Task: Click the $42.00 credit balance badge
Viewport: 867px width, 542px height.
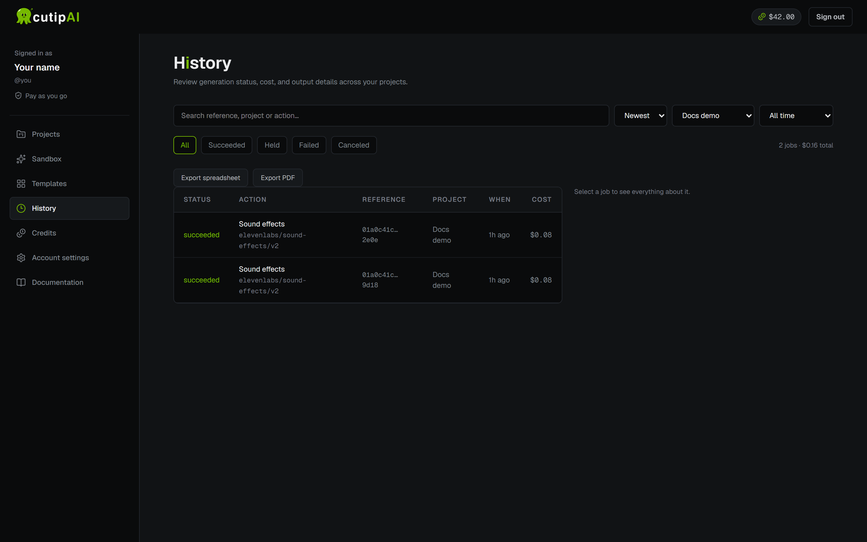Action: 776,17
